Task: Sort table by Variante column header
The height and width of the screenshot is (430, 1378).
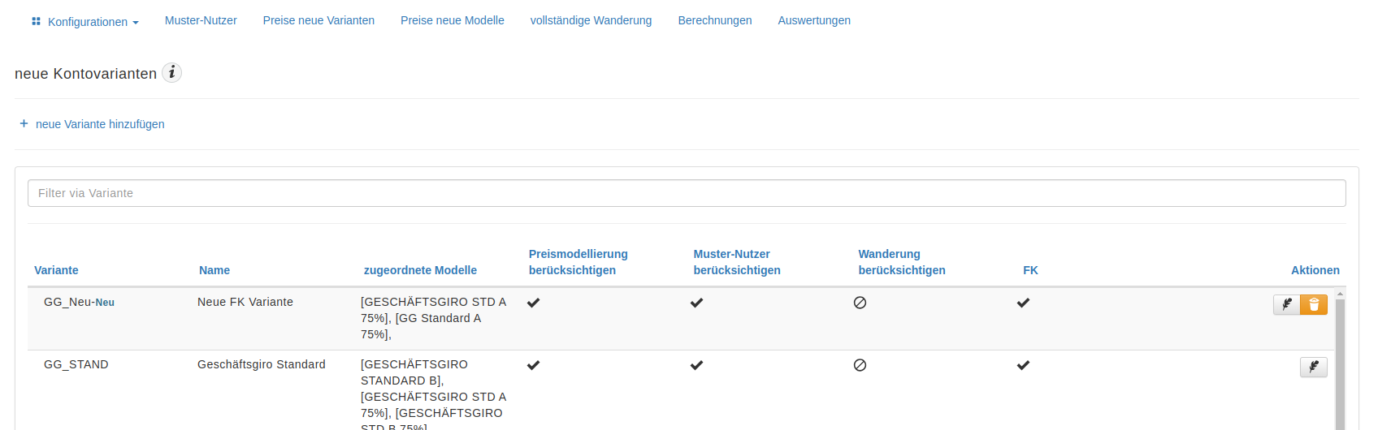Action: click(x=56, y=270)
